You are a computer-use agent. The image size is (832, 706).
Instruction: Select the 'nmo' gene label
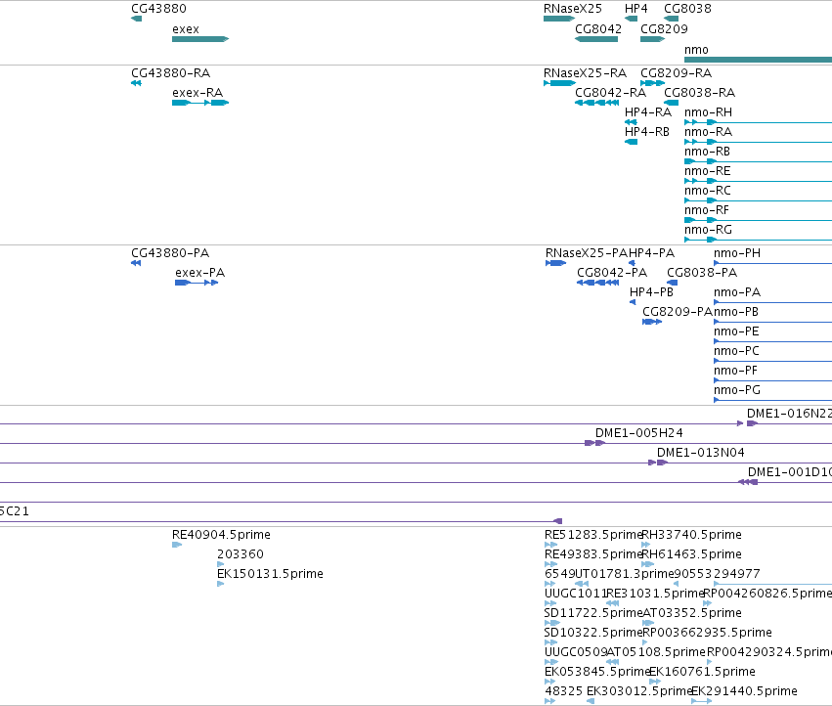(696, 49)
